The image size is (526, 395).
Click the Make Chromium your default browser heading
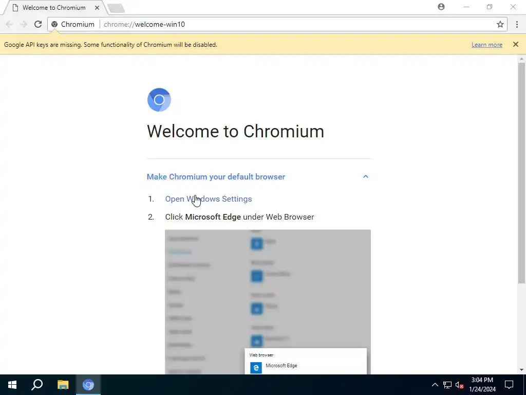click(x=216, y=177)
